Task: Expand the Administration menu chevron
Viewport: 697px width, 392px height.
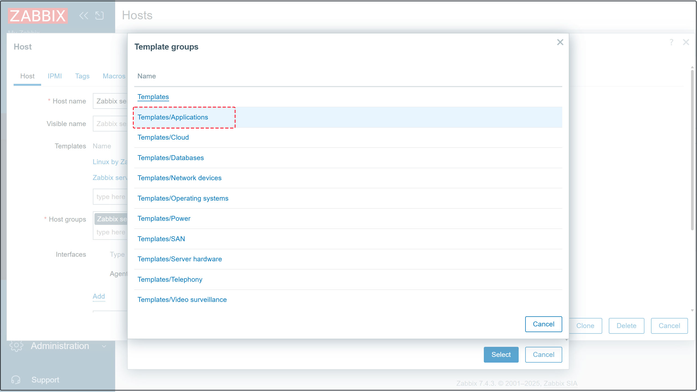Action: point(104,346)
